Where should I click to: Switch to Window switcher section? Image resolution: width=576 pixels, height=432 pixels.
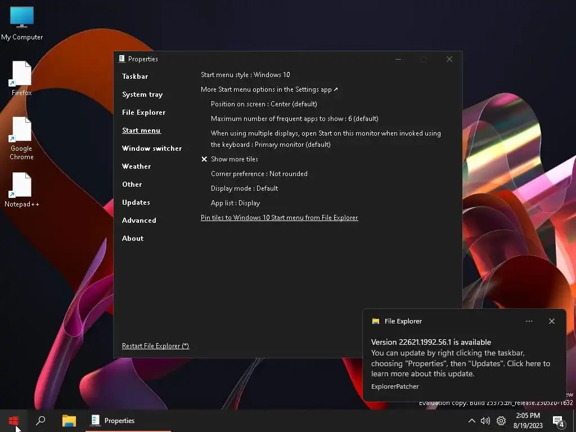[152, 148]
